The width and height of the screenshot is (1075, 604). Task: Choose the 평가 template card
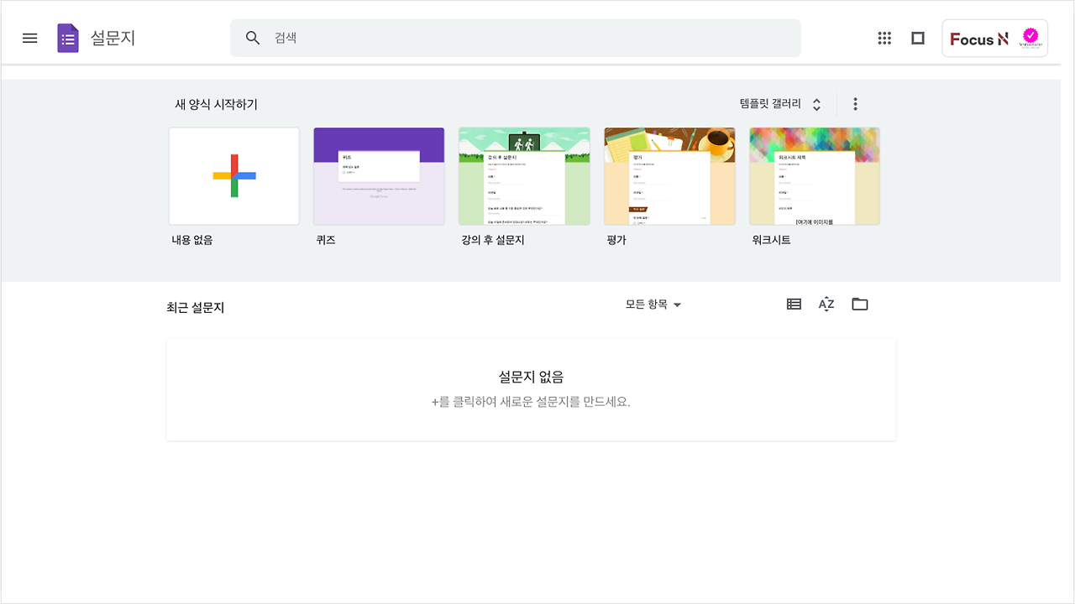point(669,176)
